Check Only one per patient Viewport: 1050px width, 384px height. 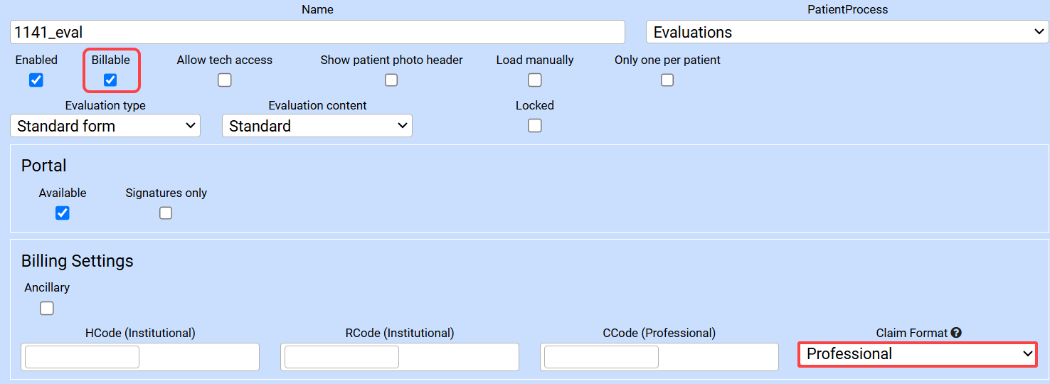tap(667, 80)
